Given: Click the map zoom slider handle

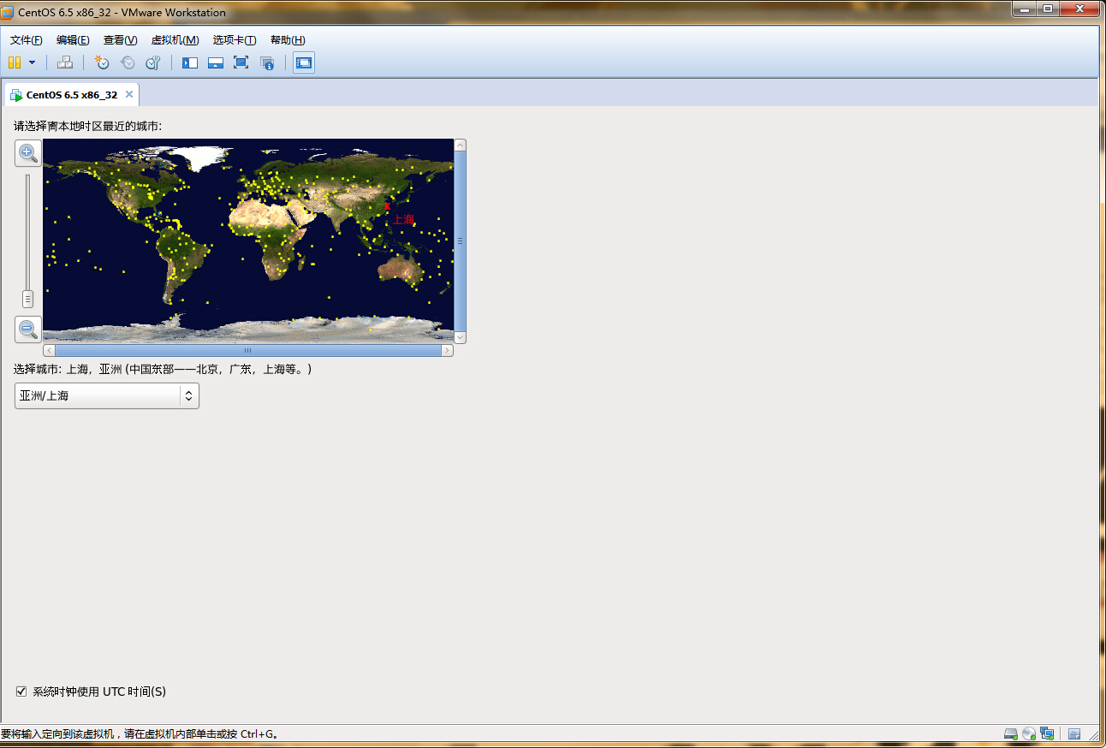Looking at the screenshot, I should tap(27, 299).
